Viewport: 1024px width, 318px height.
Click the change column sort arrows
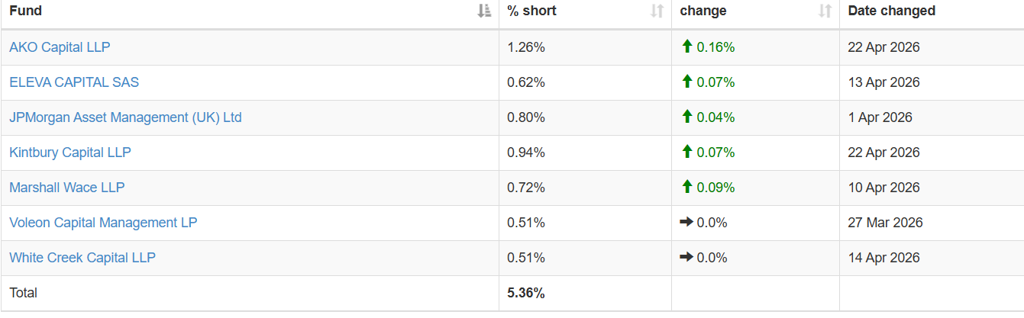point(825,11)
